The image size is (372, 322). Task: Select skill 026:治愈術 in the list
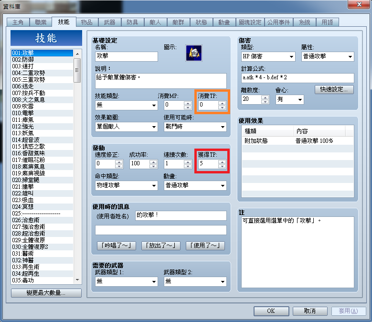(42, 220)
